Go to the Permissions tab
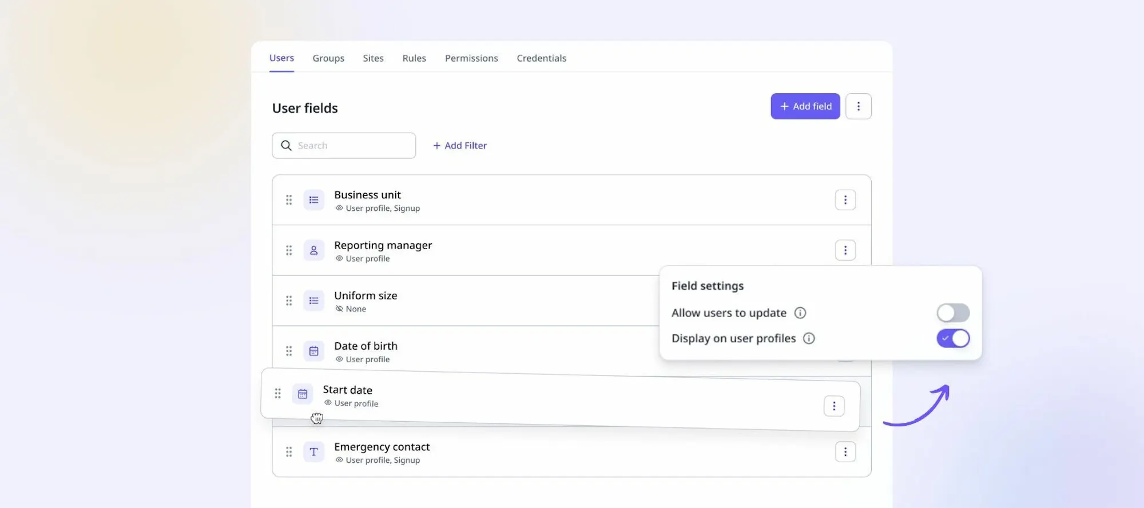Screen dimensions: 1144x508 471,58
